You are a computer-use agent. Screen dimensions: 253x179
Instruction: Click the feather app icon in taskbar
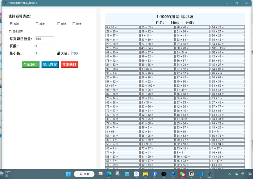[x=210, y=174]
